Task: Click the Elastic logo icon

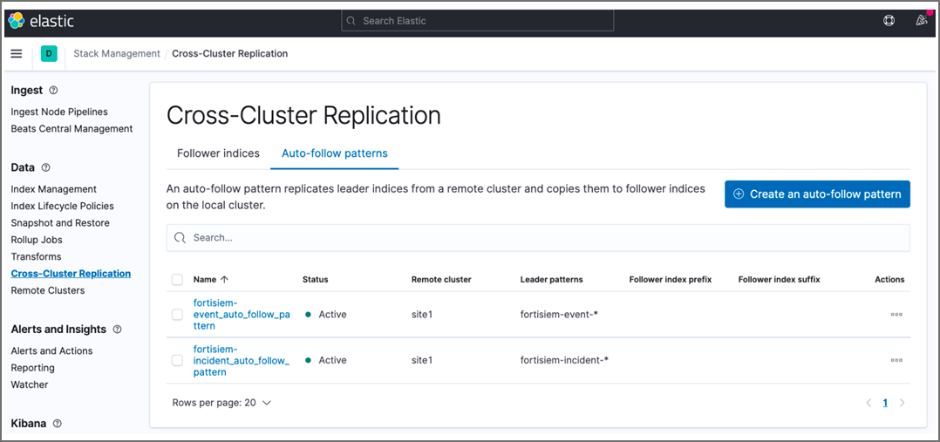Action: pos(17,21)
